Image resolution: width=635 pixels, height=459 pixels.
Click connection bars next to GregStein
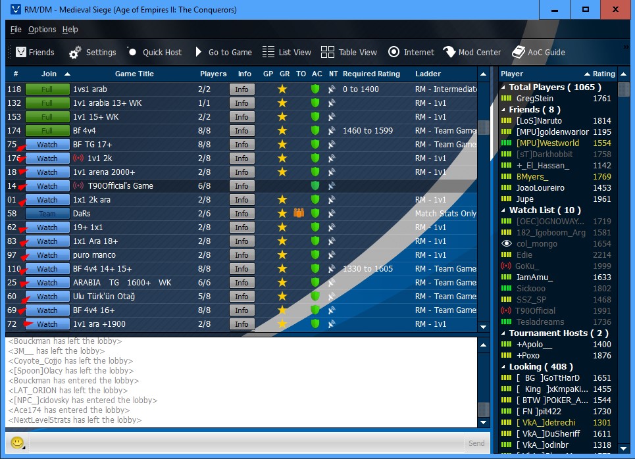click(x=506, y=99)
